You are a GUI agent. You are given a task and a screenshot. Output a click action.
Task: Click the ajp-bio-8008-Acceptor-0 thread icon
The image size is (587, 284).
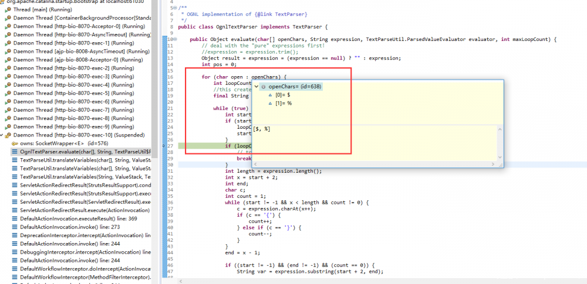pos(8,60)
